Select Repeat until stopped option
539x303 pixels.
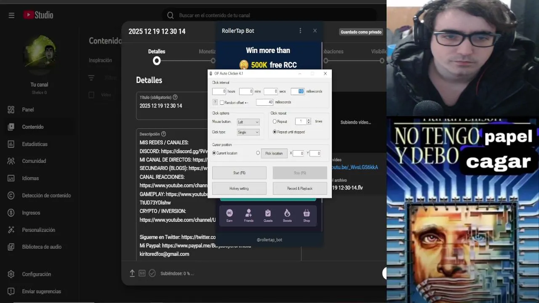coord(275,132)
